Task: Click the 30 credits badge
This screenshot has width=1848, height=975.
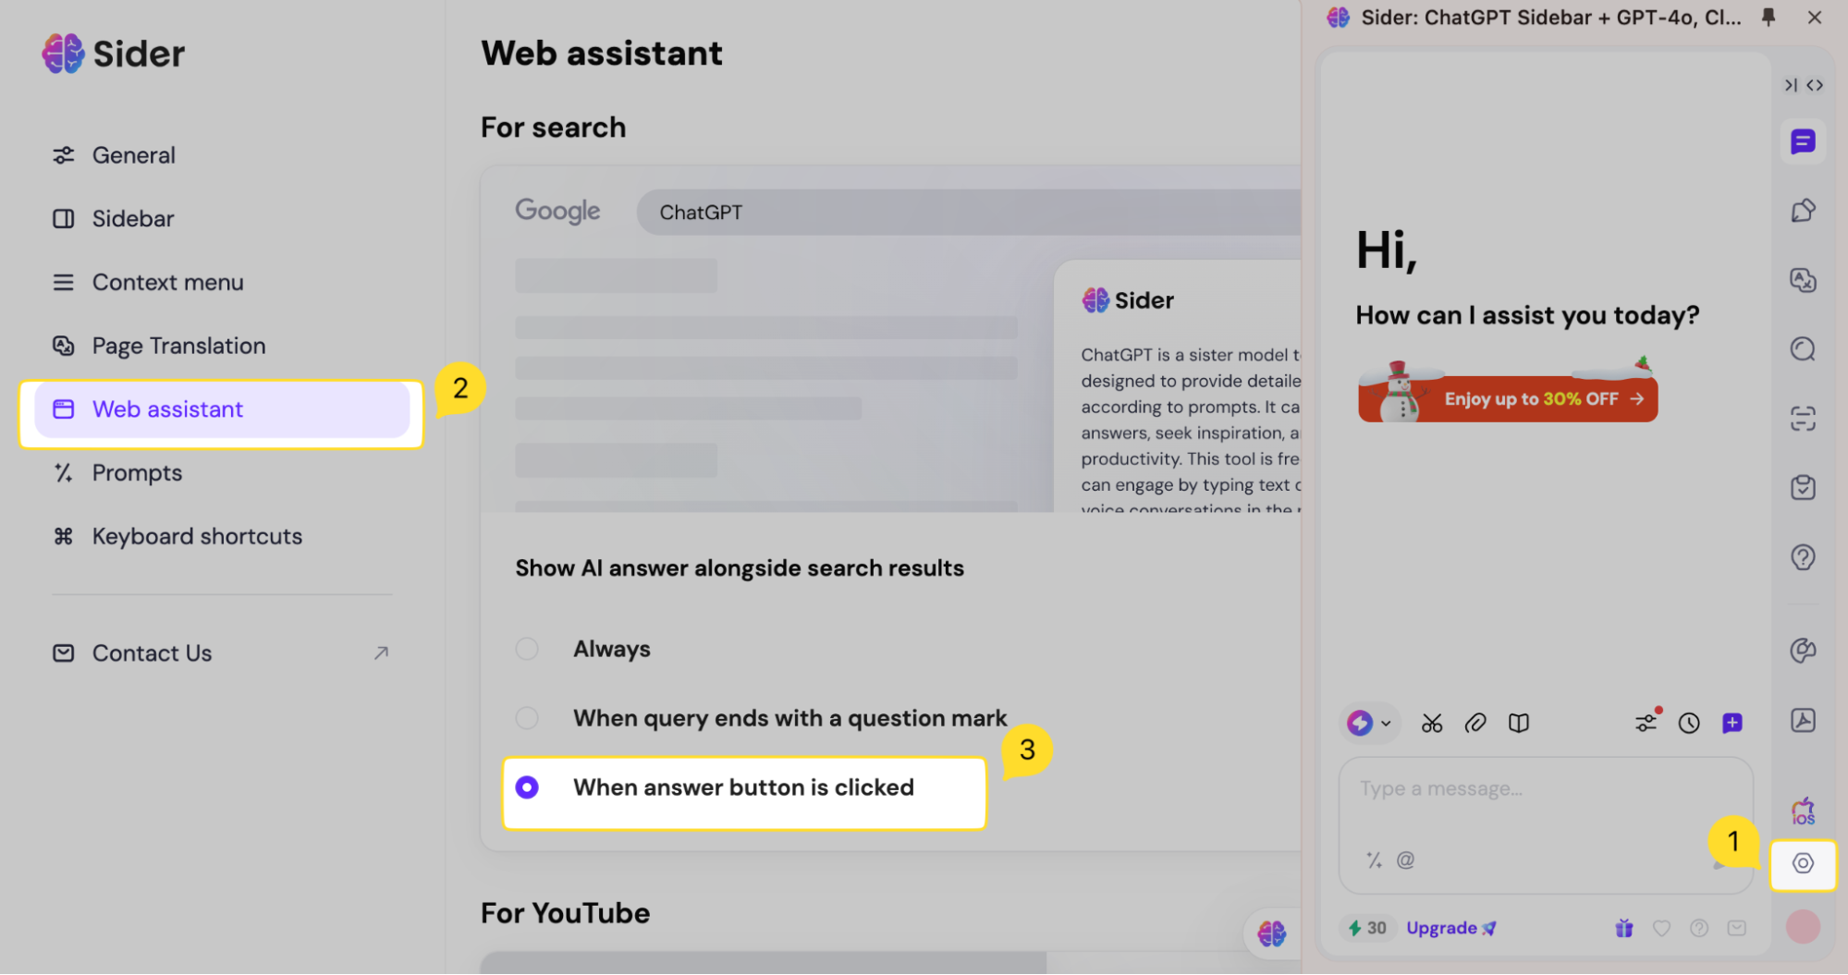Action: pos(1367,928)
